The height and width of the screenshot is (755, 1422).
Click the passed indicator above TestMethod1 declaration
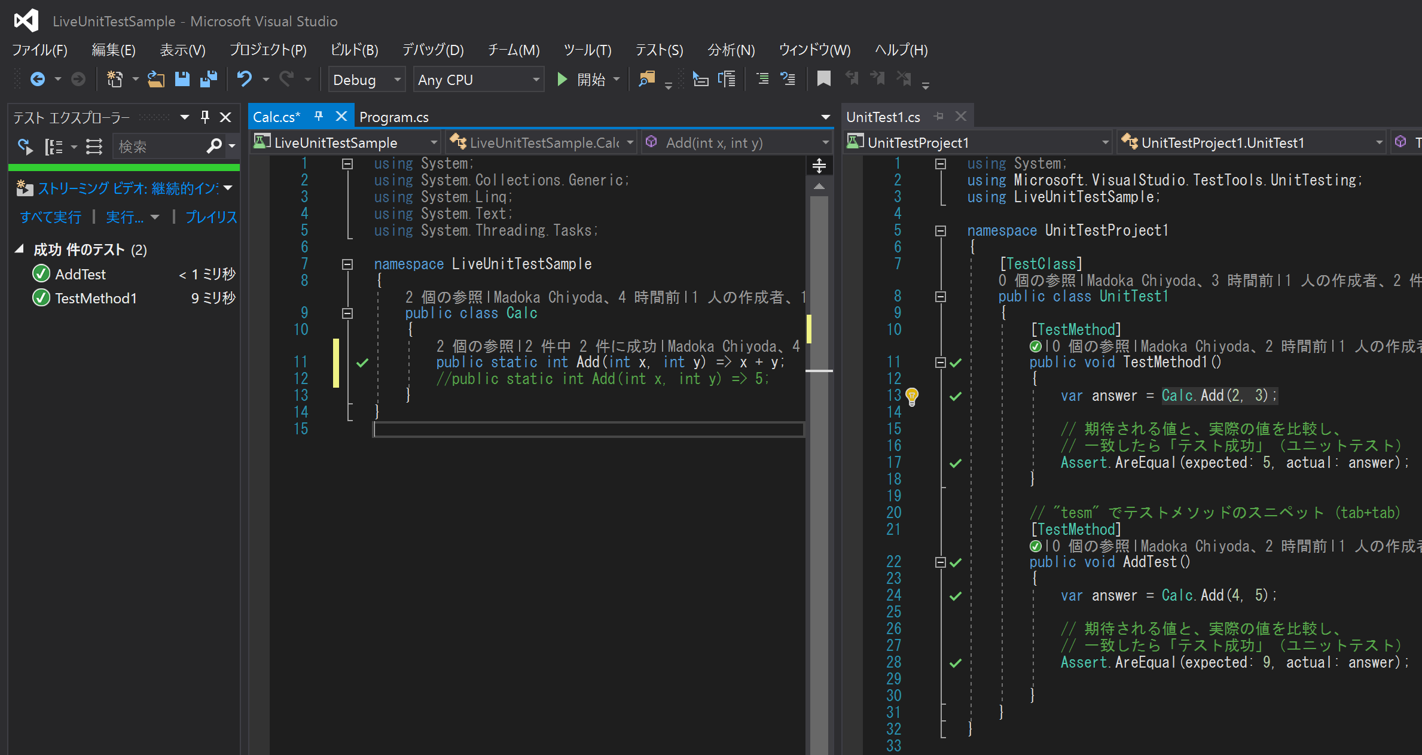(x=1036, y=346)
